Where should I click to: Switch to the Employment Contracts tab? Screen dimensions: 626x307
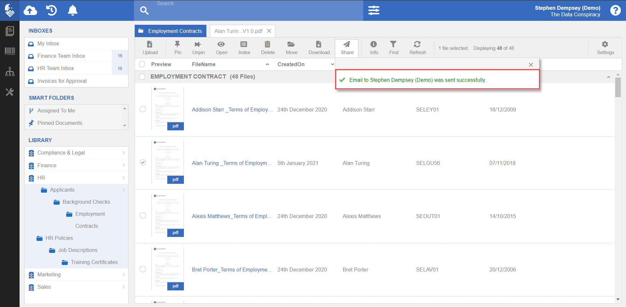pos(171,31)
